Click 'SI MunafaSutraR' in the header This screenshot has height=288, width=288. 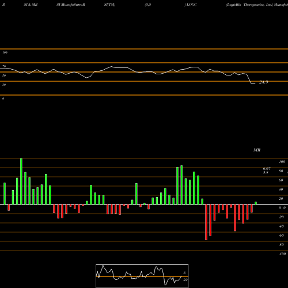click(x=71, y=5)
